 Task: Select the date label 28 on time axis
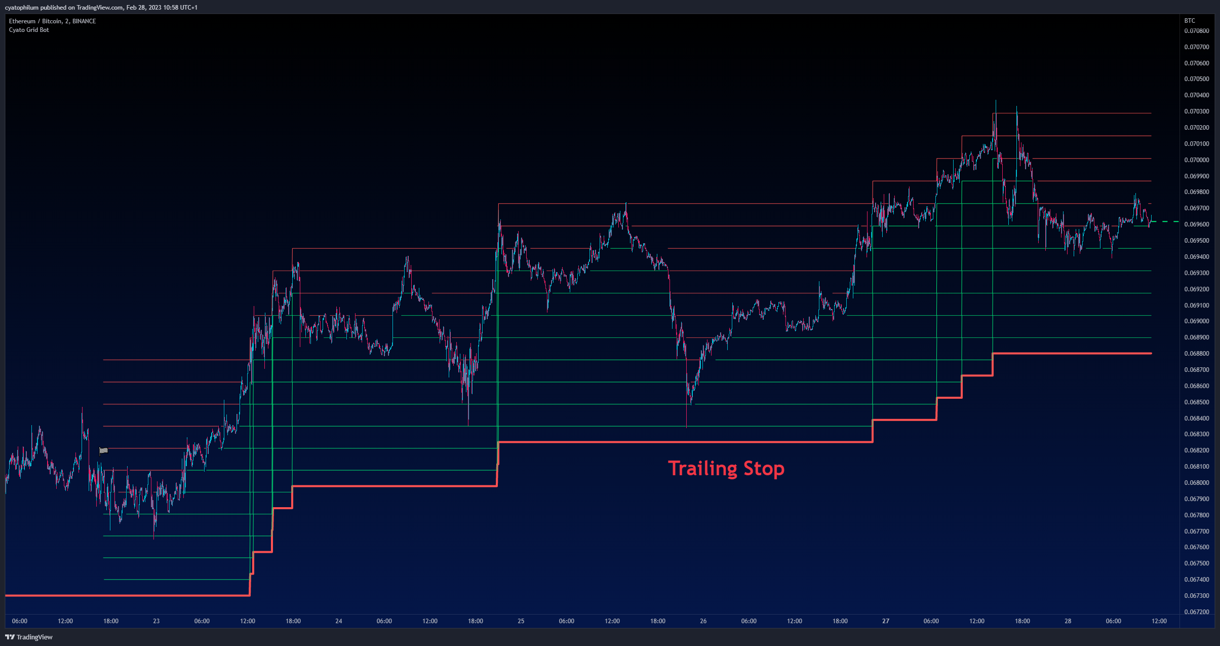[x=1068, y=621]
